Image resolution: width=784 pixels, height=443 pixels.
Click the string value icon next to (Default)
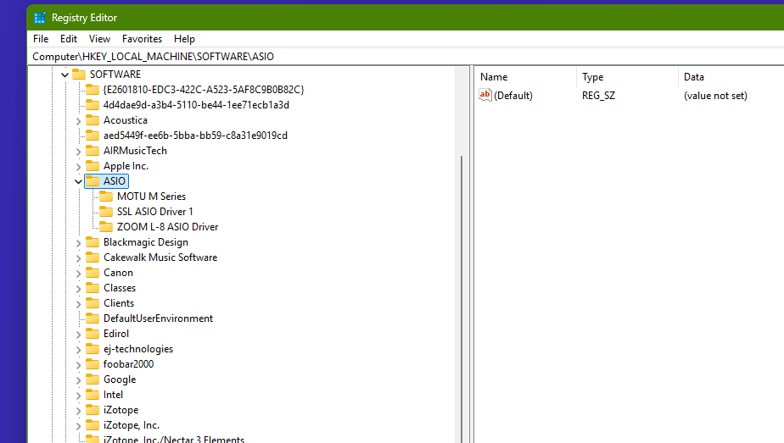[485, 96]
